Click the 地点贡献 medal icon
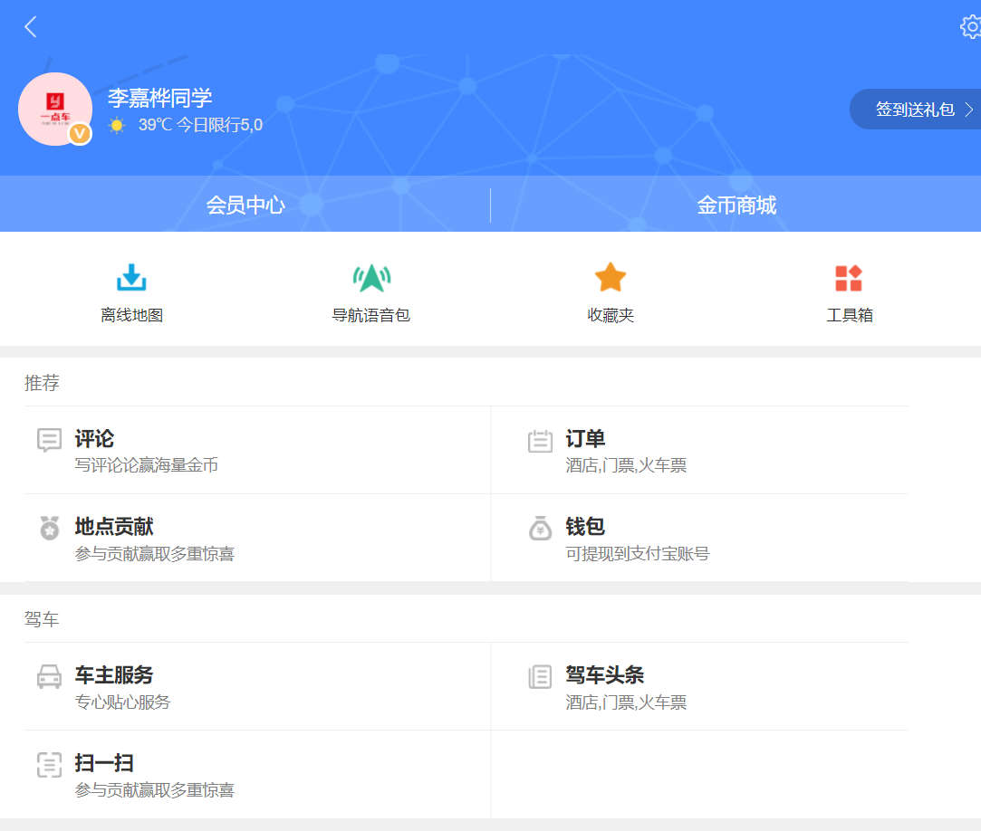981x831 pixels. coord(49,529)
